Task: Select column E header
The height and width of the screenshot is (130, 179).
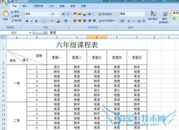Action: (x=97, y=37)
